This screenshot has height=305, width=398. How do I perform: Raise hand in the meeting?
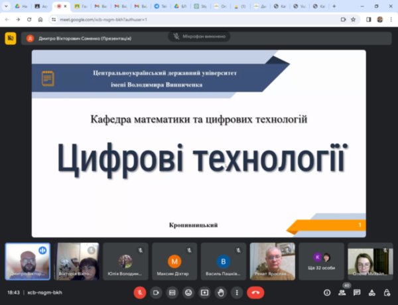coord(221,292)
